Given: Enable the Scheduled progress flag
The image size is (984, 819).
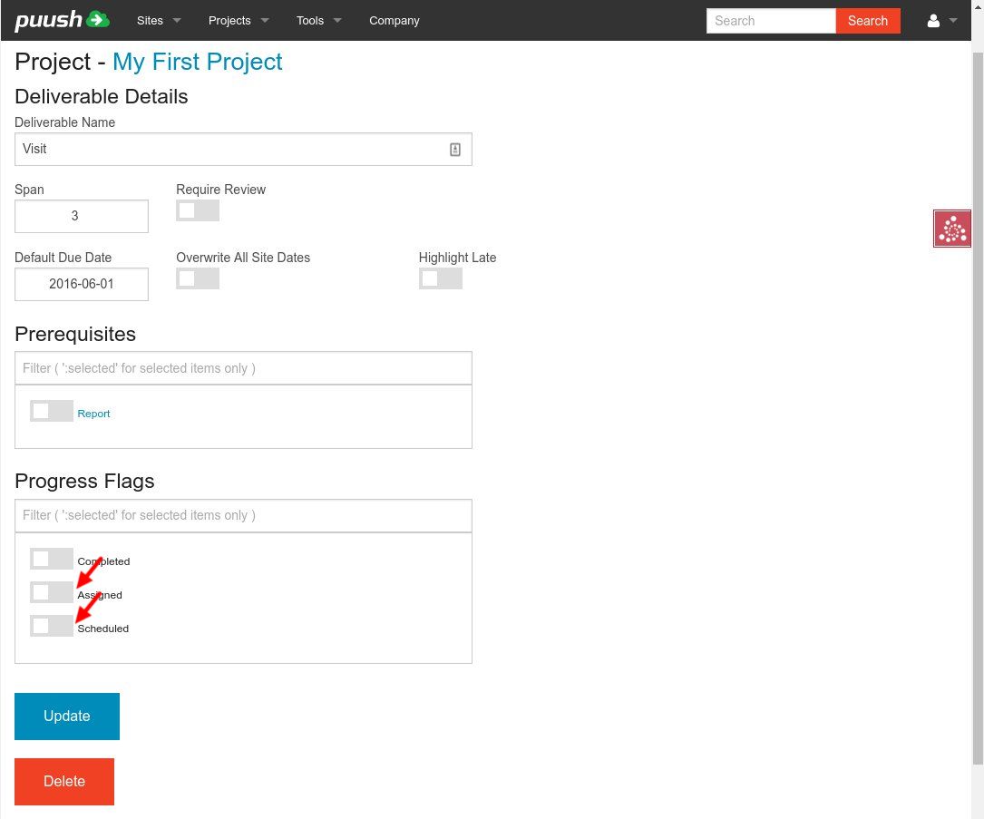Looking at the screenshot, I should [x=52, y=626].
